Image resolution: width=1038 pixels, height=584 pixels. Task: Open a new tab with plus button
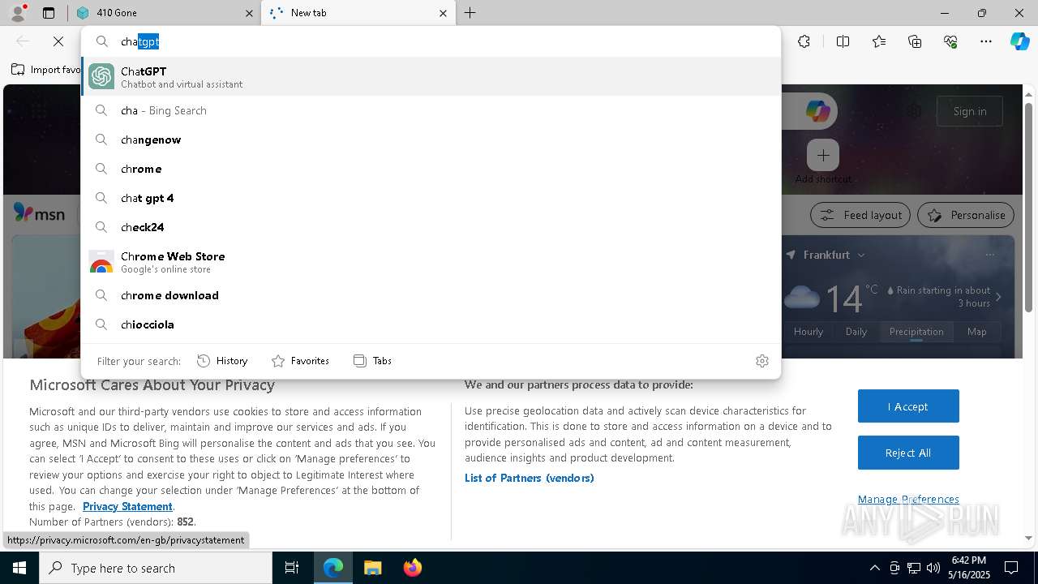(x=470, y=13)
